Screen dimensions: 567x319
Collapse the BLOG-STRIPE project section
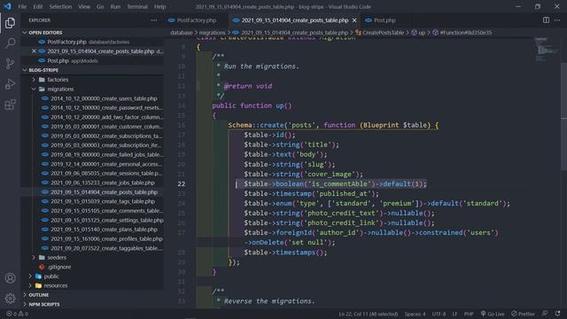(x=43, y=70)
